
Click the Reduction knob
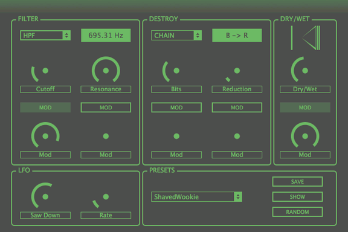click(x=237, y=71)
